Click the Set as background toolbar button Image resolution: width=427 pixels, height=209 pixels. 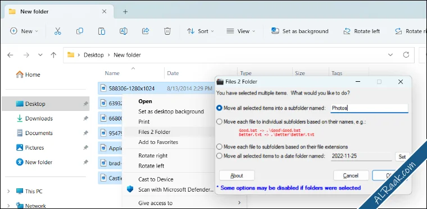300,31
